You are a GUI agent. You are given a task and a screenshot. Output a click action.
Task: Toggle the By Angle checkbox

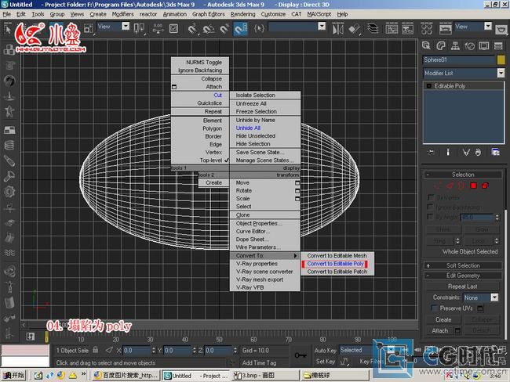pos(431,216)
